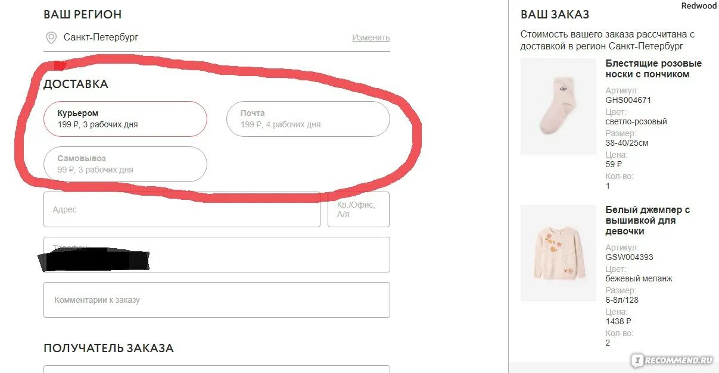Click the Redwood label at top right
The height and width of the screenshot is (373, 719).
[x=699, y=6]
